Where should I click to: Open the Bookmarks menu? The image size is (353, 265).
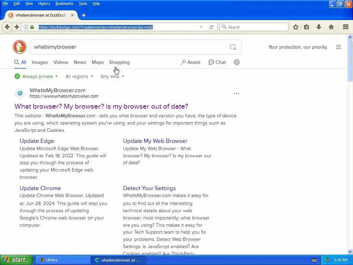64,3
